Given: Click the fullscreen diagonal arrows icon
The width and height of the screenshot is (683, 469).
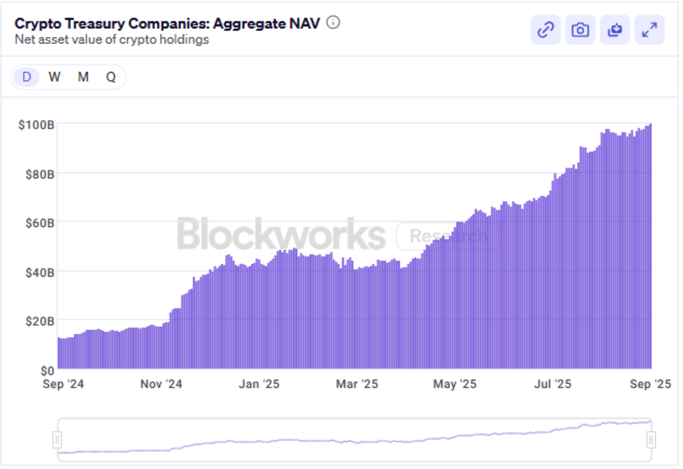Looking at the screenshot, I should click(x=650, y=31).
